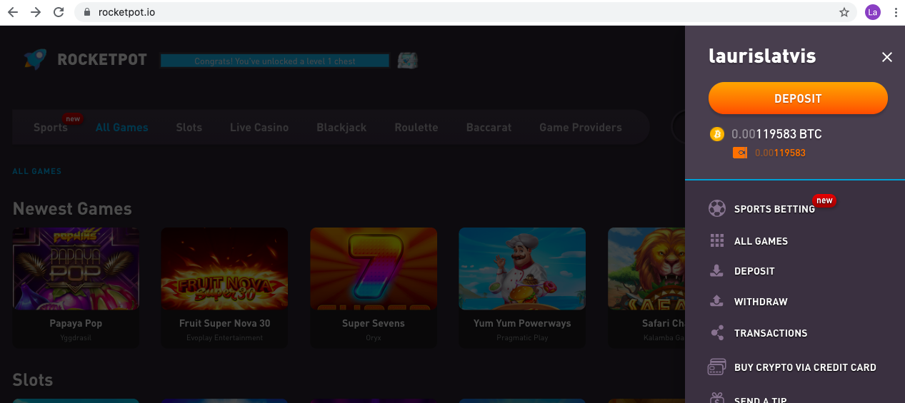Switch to the All Games tab

[x=122, y=128]
